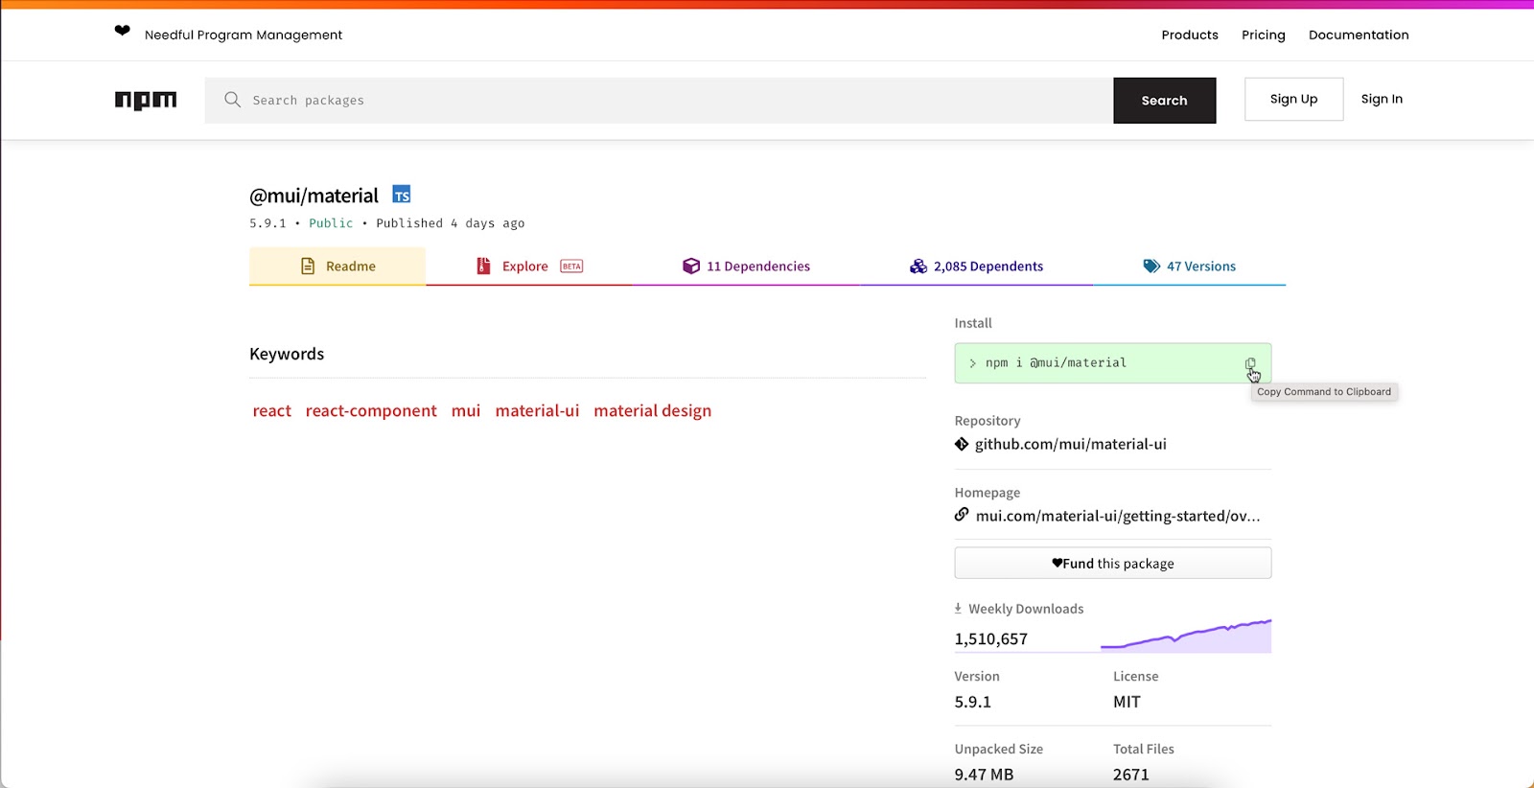Open Documentation link
The image size is (1534, 788).
tap(1359, 35)
